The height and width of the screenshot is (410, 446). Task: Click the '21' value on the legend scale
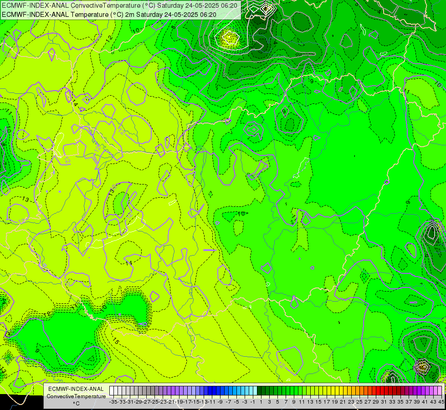tap(343, 402)
